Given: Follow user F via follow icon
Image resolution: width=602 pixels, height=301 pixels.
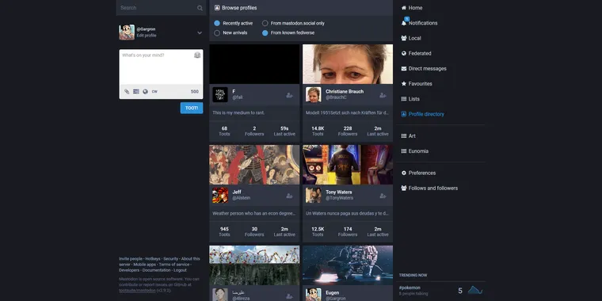Looking at the screenshot, I should 289,95.
